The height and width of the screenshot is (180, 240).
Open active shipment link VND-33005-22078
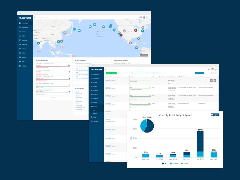[48, 64]
